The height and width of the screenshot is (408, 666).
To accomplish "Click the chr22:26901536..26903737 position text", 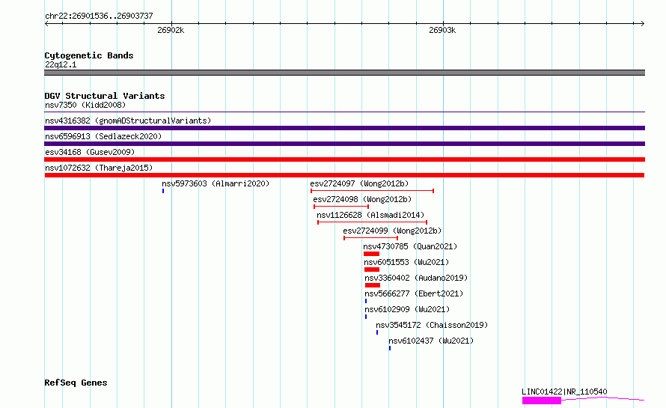I will coord(99,16).
